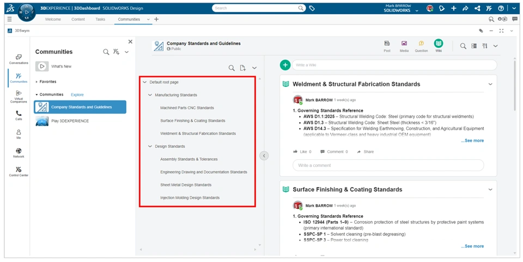The height and width of the screenshot is (262, 523).
Task: Share the Weldment & Structural Fabrication post
Action: click(365, 152)
